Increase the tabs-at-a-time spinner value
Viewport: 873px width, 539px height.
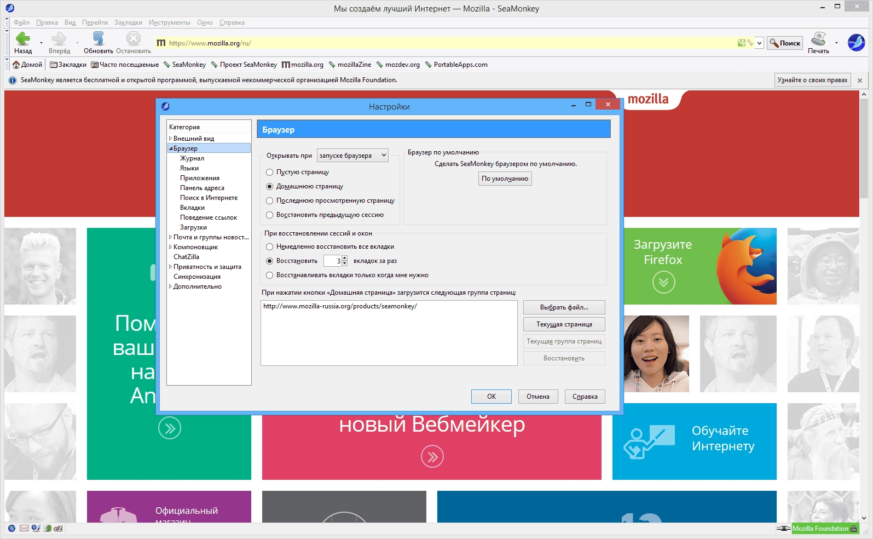pyautogui.click(x=345, y=259)
